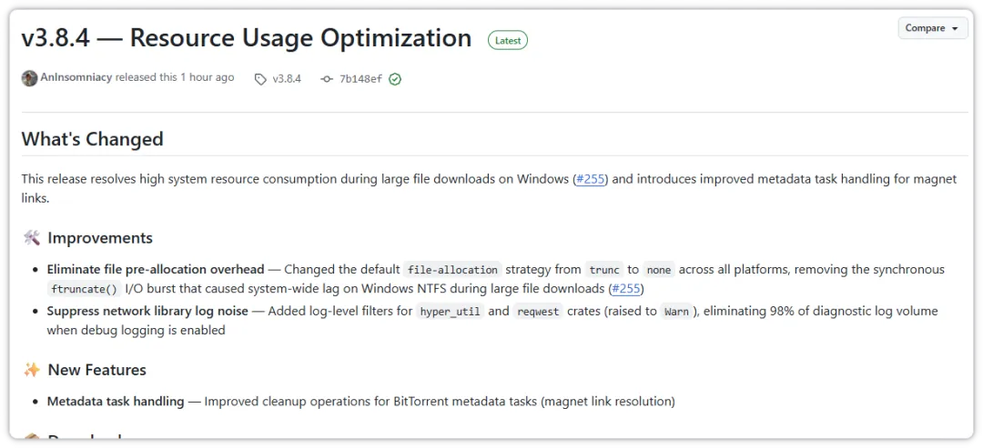The height and width of the screenshot is (448, 983).
Task: Click the tools emoji beside Improvements
Action: [32, 238]
